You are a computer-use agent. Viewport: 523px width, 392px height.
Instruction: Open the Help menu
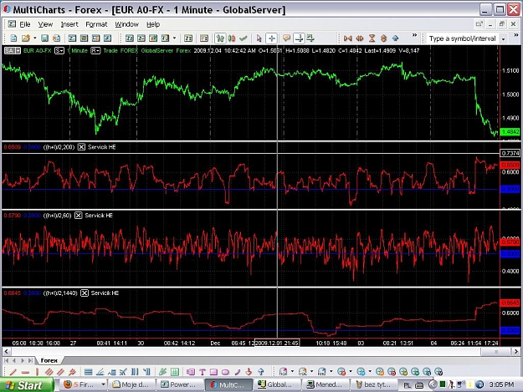coord(153,24)
